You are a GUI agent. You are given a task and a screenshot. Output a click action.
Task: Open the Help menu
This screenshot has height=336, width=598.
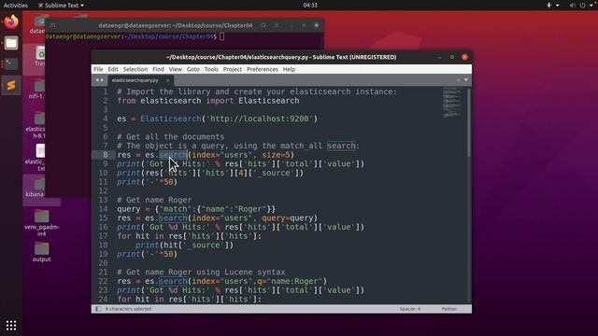tap(289, 69)
